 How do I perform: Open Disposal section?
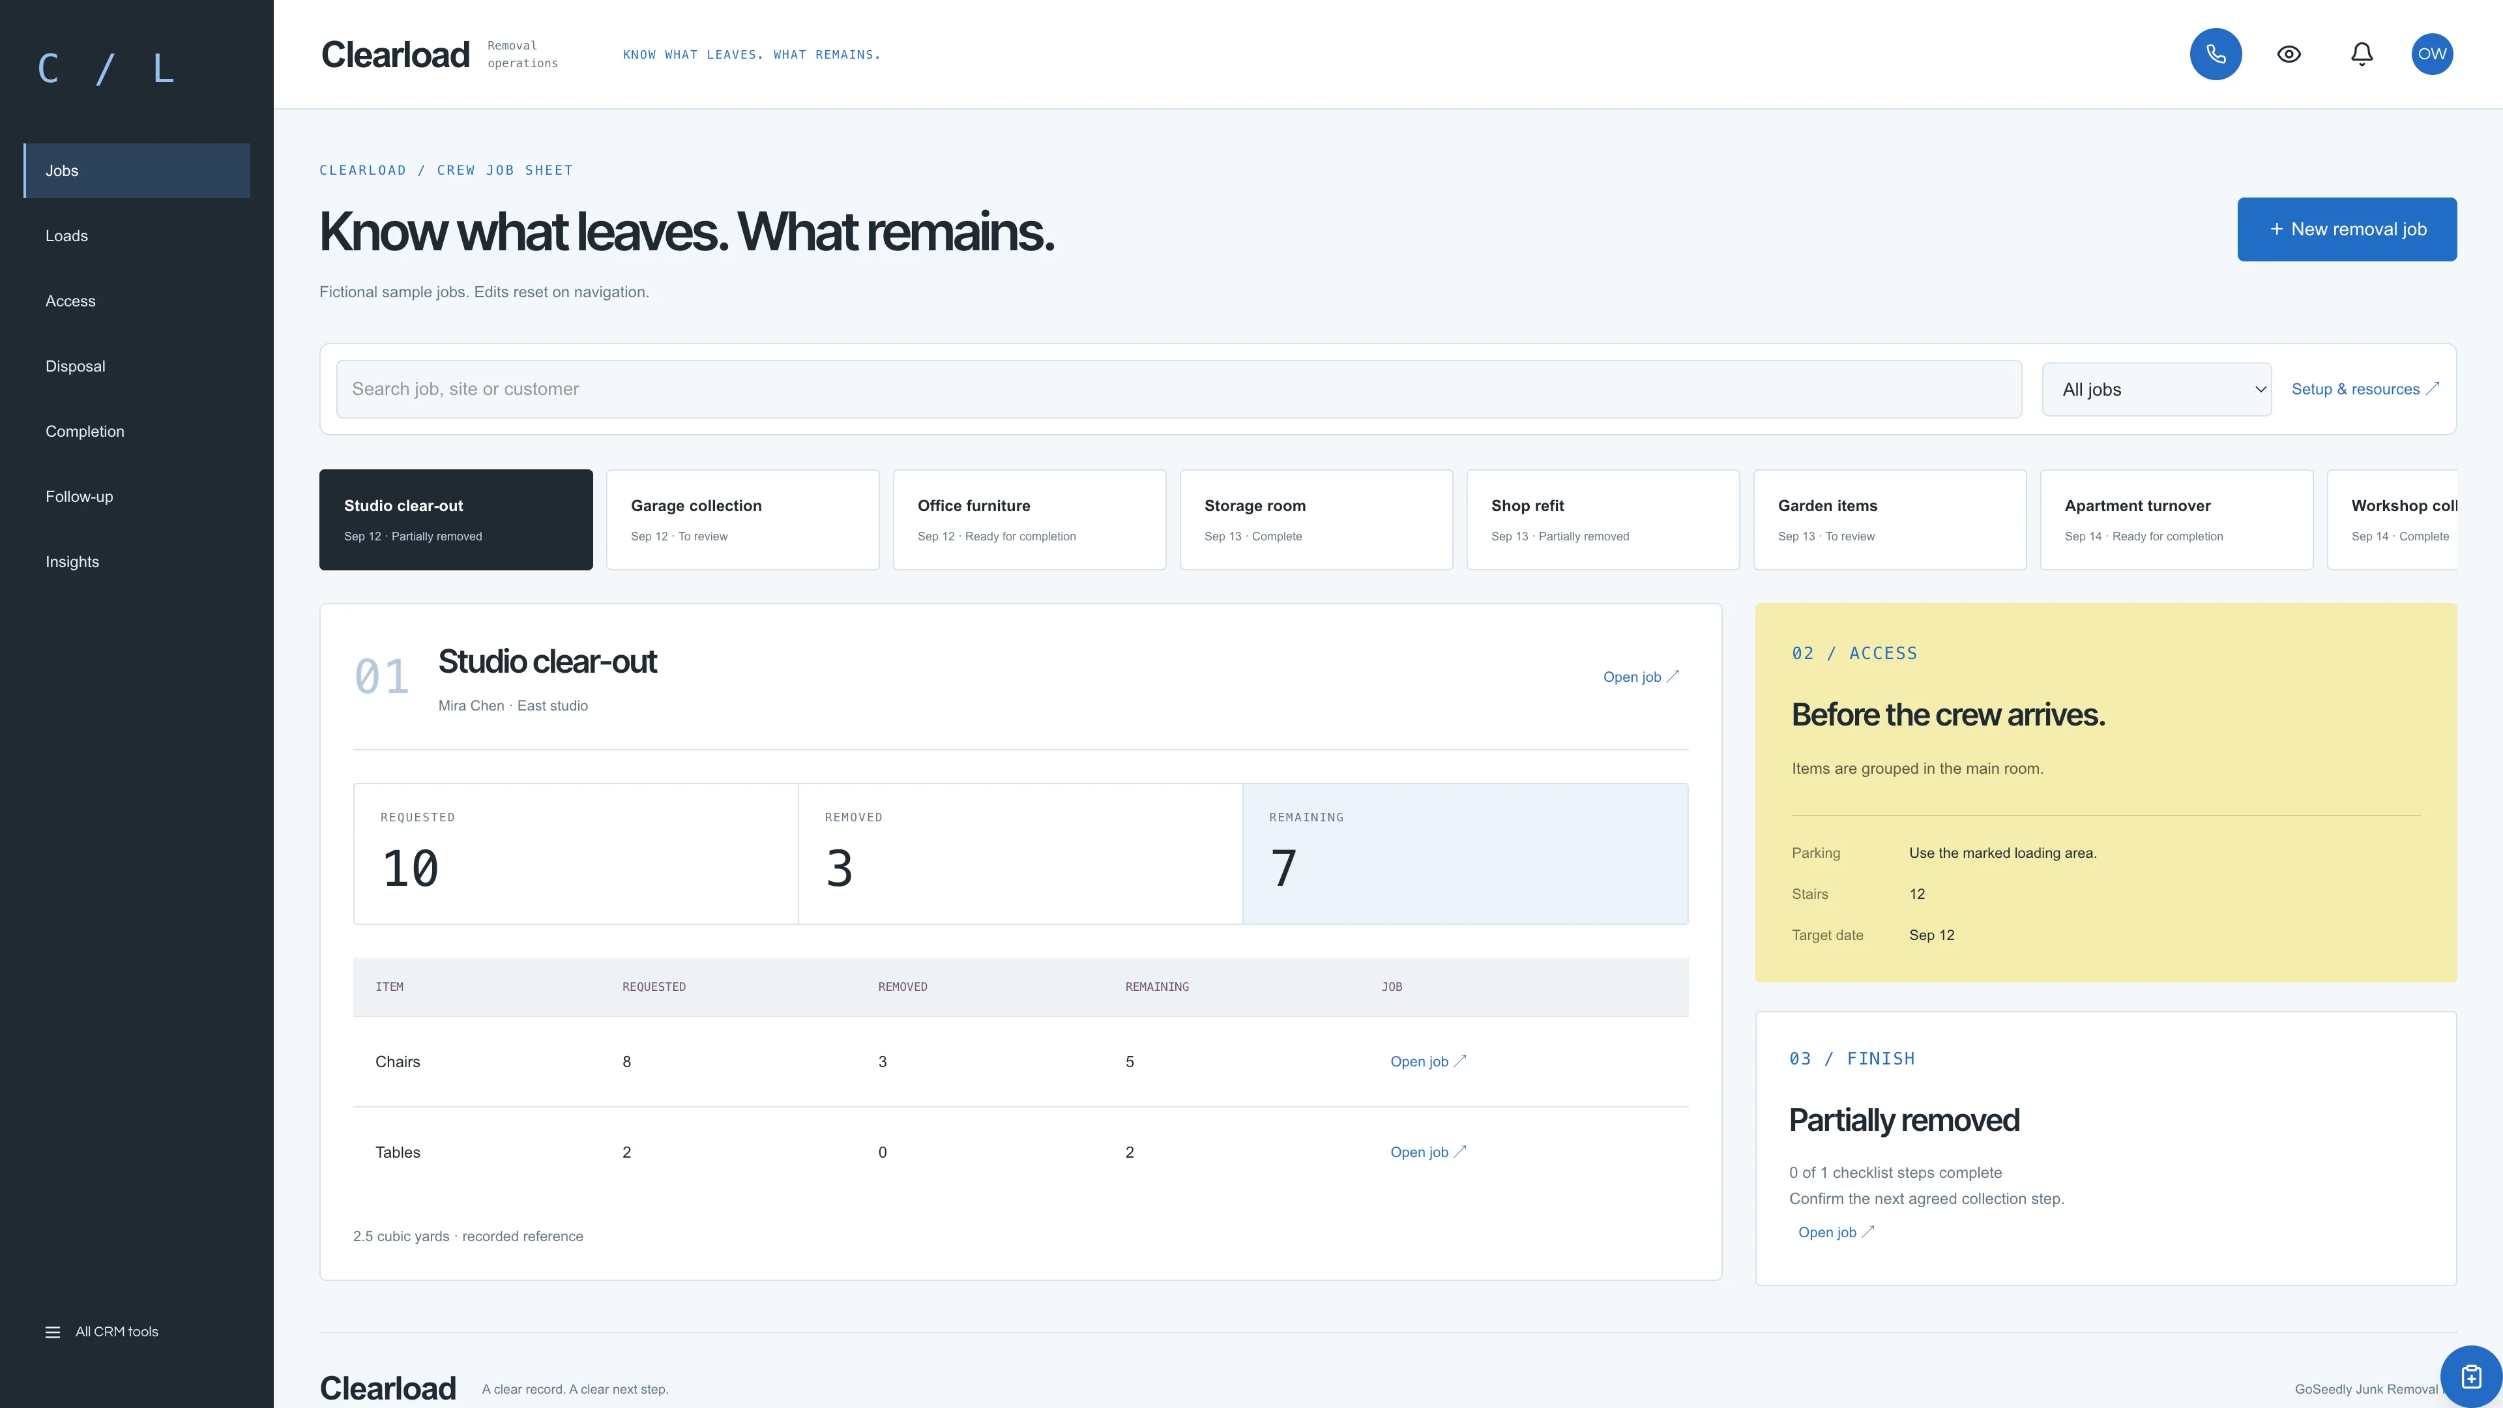(137, 366)
